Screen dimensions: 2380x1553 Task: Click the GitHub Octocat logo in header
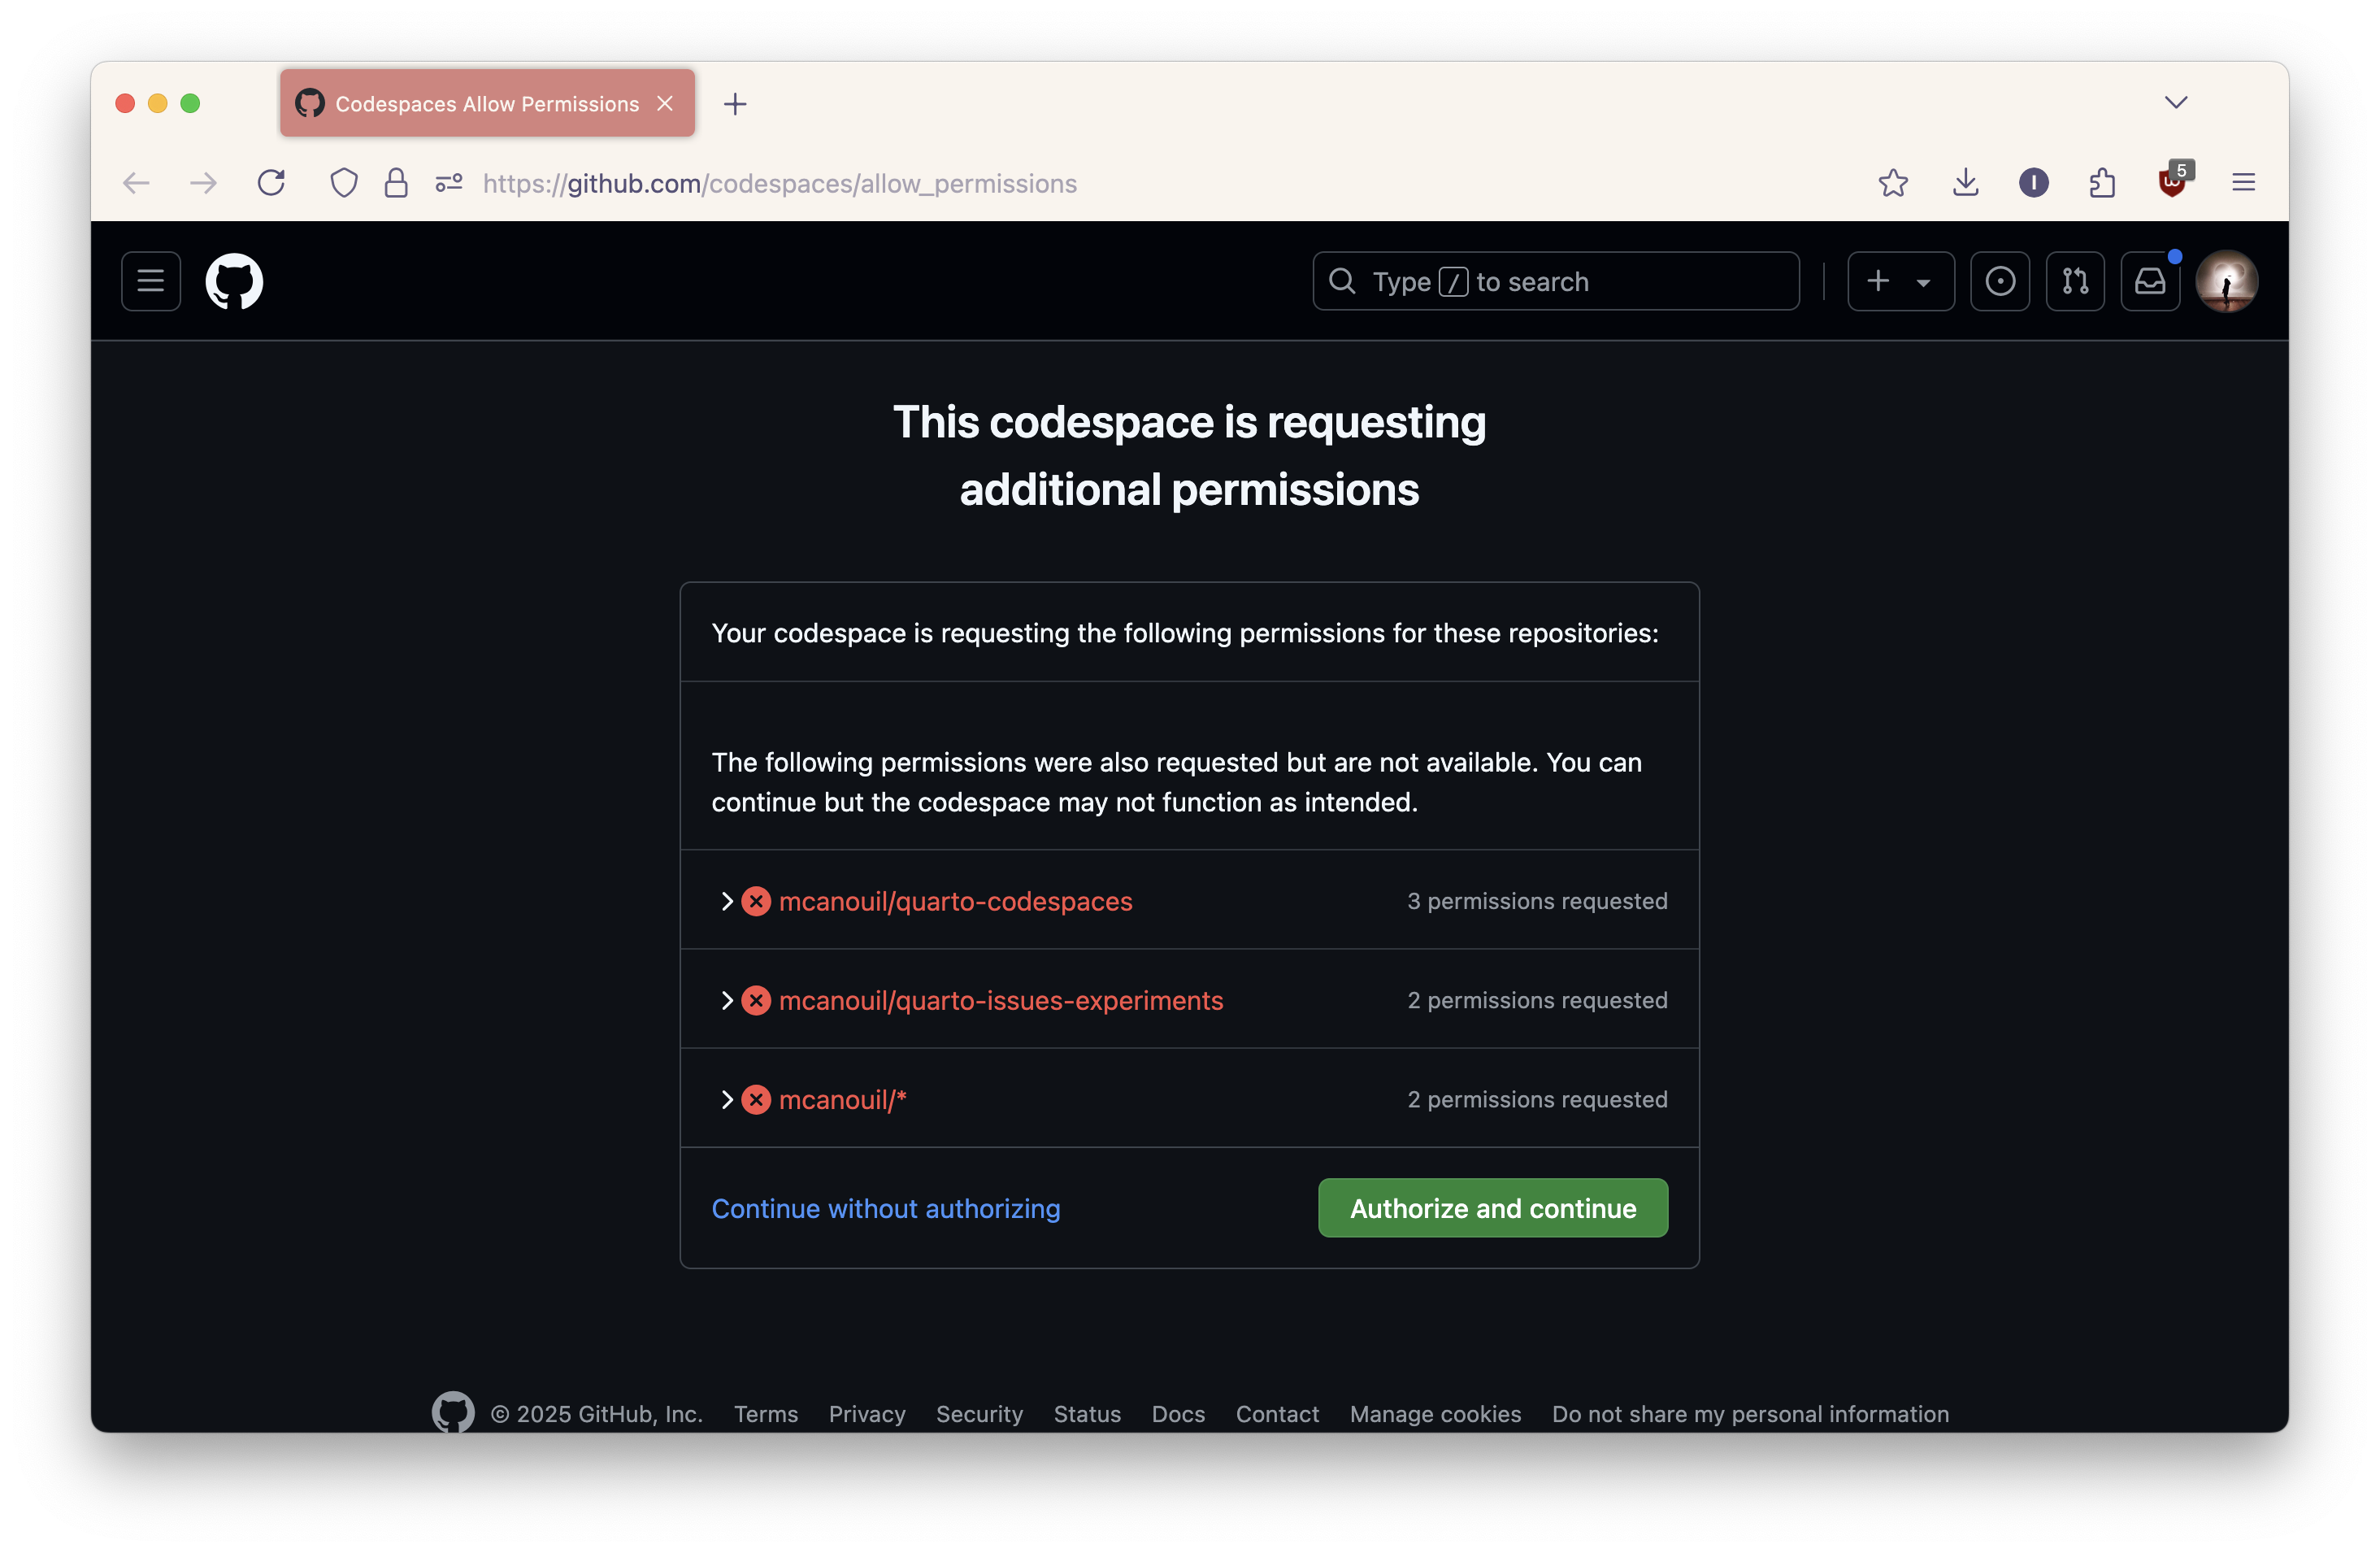click(234, 281)
